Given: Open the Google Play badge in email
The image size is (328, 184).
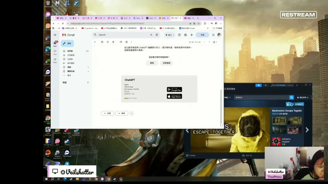Looking at the screenshot, I should tap(174, 89).
